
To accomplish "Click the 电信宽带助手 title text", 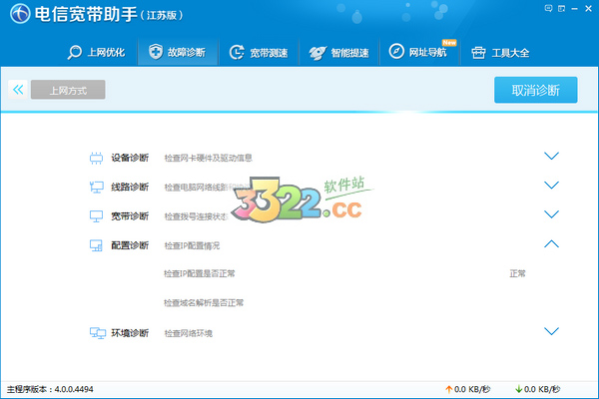I will point(86,14).
